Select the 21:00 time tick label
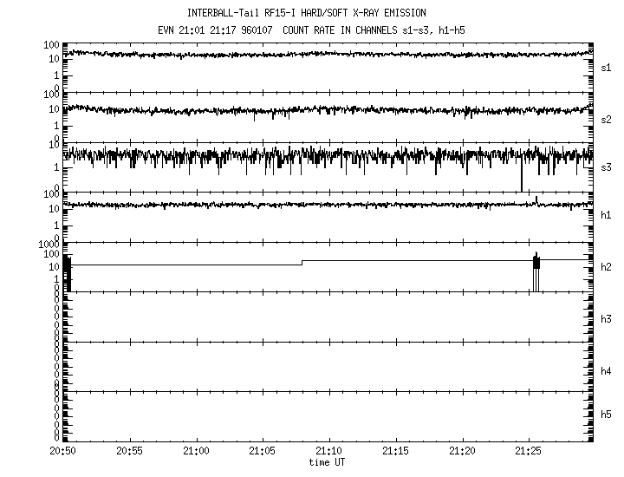 [197, 452]
